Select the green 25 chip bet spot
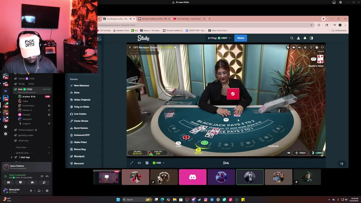The width and height of the screenshot is (361, 203). [x=205, y=143]
